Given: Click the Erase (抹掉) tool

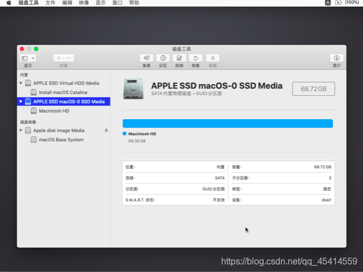Looking at the screenshot, I should (179, 58).
